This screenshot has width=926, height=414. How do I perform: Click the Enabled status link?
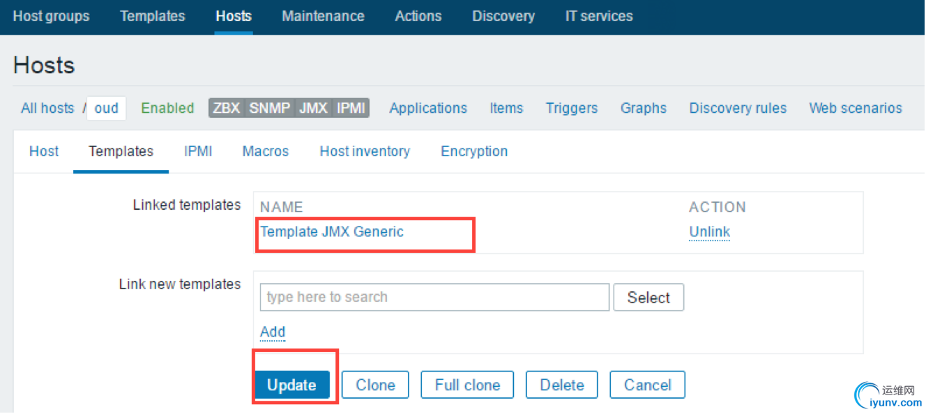(167, 108)
